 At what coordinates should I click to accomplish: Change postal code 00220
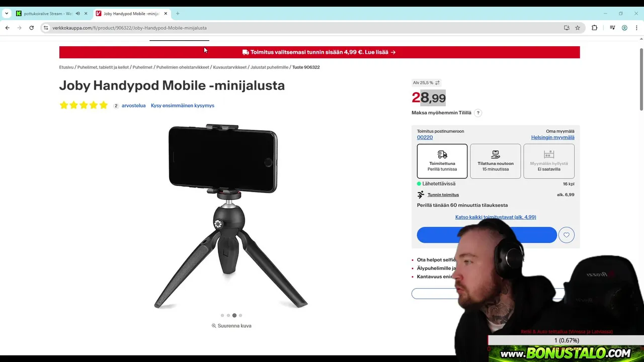click(425, 137)
